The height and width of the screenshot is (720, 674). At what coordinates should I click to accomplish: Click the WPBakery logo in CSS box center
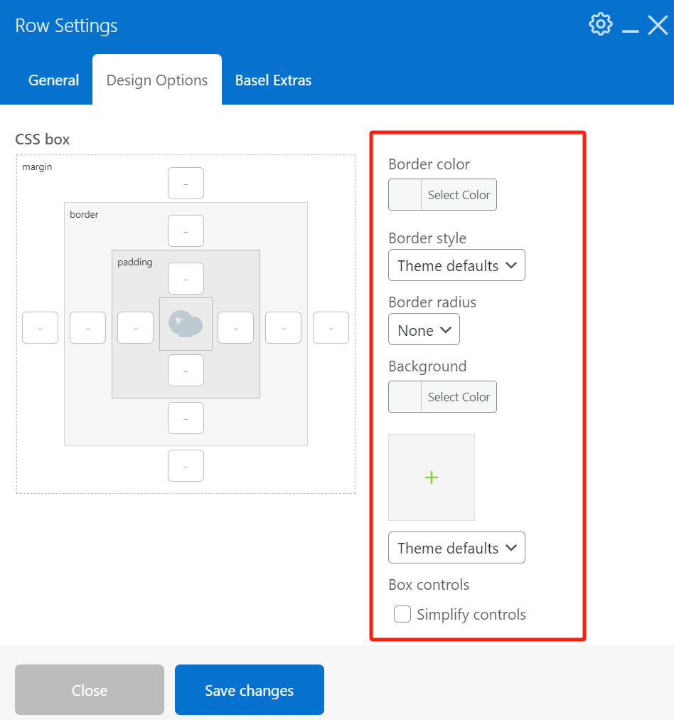[x=186, y=324]
